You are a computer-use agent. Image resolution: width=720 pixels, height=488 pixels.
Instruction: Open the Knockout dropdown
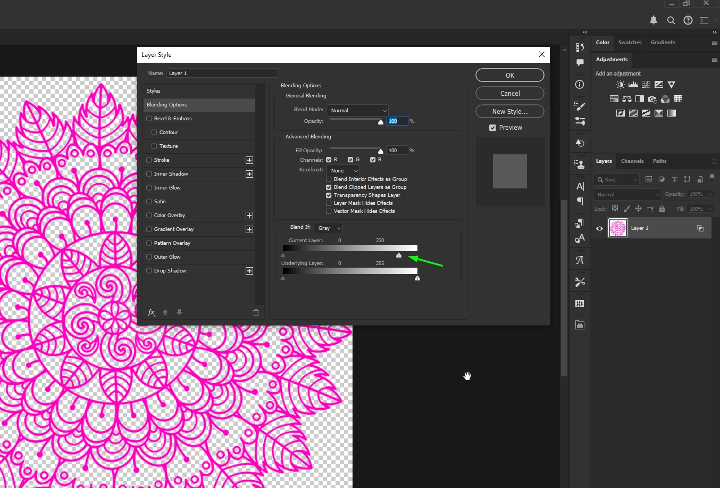tap(343, 170)
